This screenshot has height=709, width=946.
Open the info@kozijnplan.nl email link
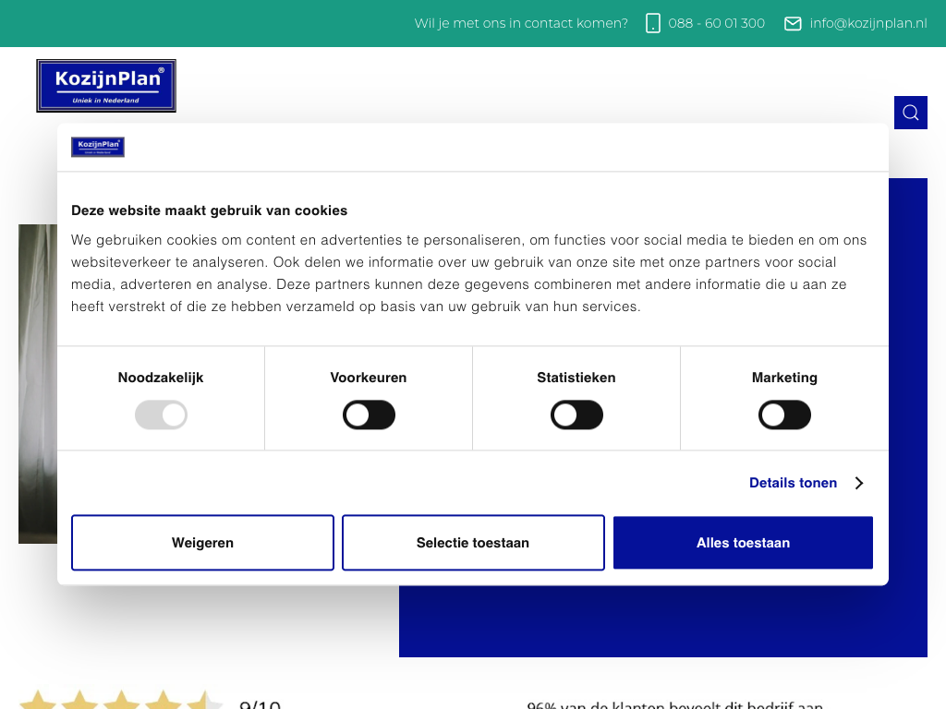click(x=867, y=23)
